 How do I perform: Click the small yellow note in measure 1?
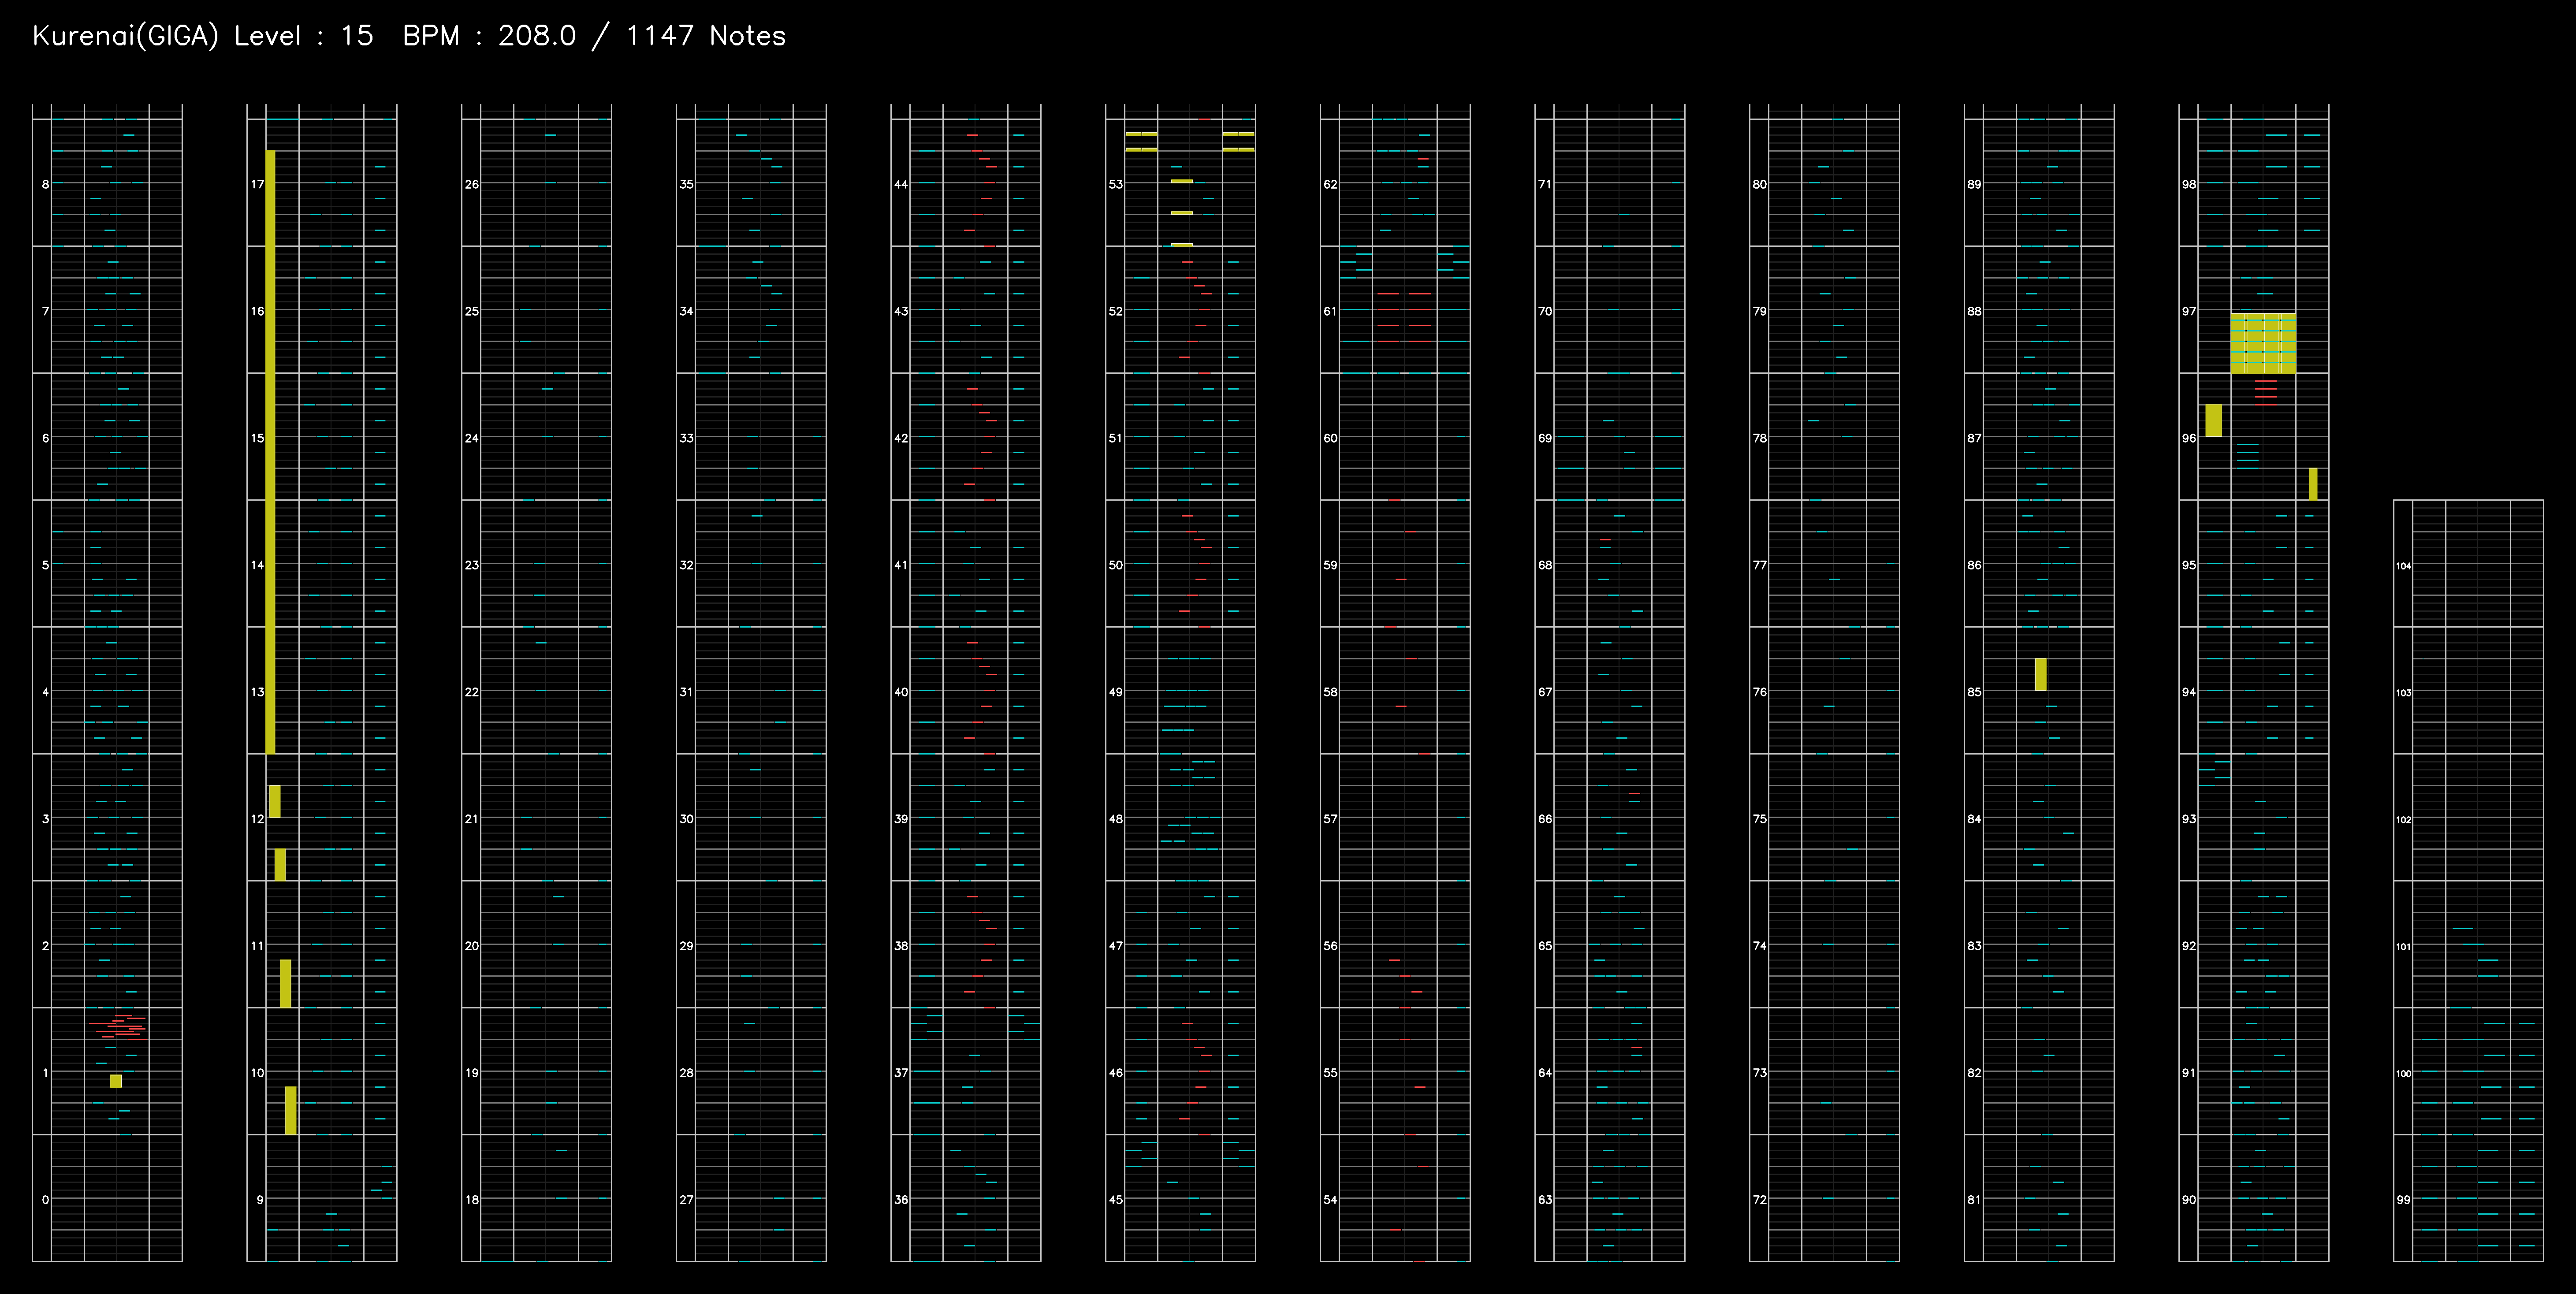click(116, 1081)
